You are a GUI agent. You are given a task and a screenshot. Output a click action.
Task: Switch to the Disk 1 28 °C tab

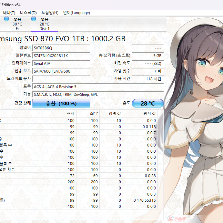point(44,24)
